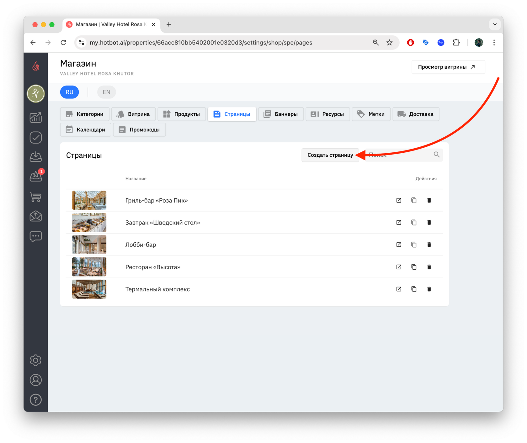Switch to the Категории tab

click(x=85, y=114)
